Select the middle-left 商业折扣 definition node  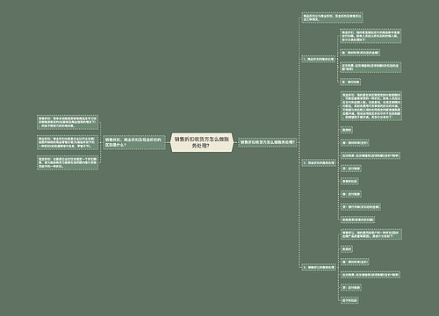pos(68,142)
